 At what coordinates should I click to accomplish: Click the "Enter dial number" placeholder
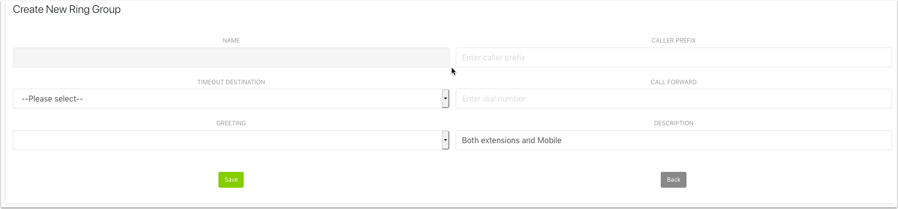coord(493,99)
